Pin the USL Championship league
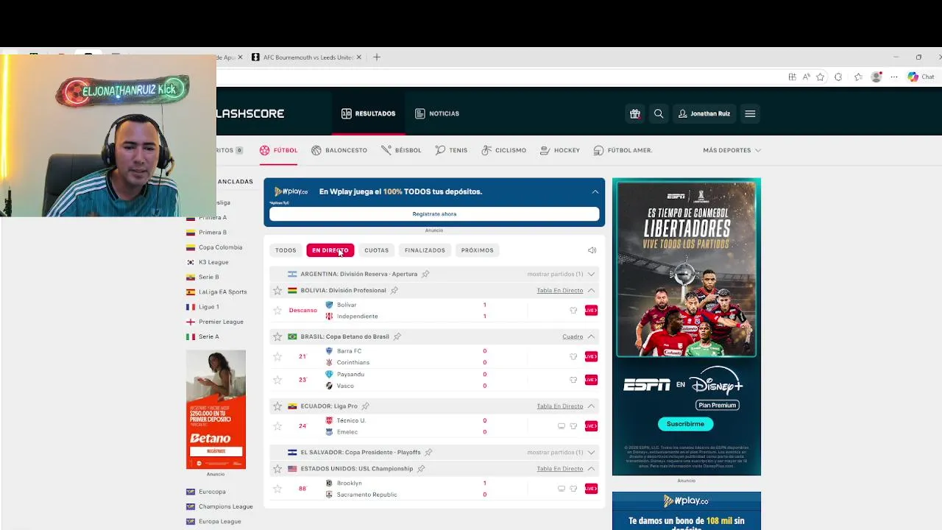Viewport: 942px width, 530px height. click(x=421, y=468)
